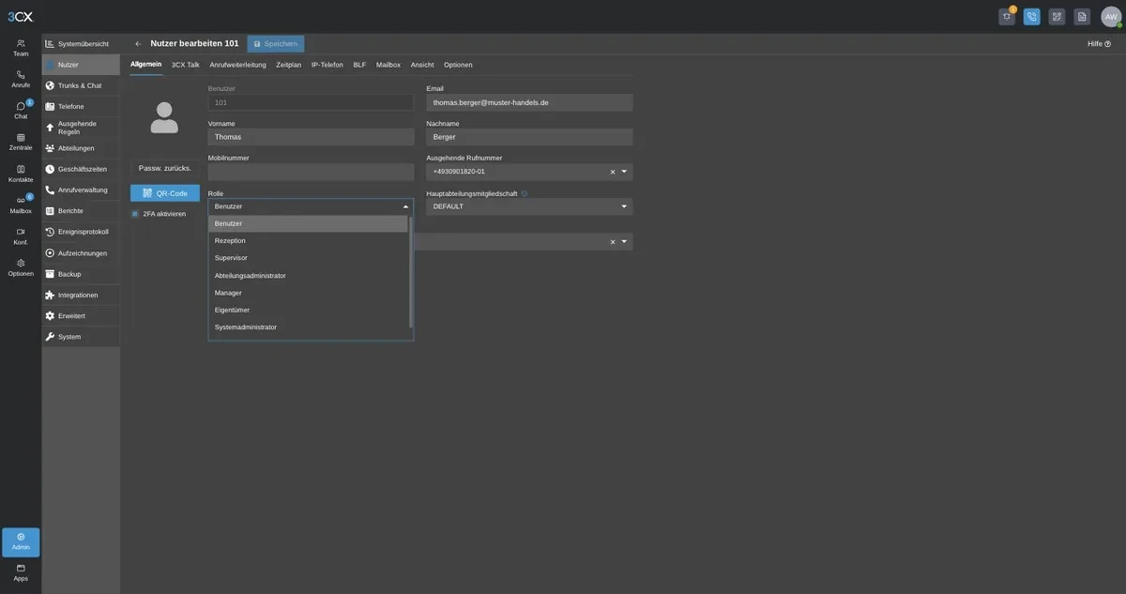Switch to the 3CX Talk tab

pyautogui.click(x=186, y=65)
